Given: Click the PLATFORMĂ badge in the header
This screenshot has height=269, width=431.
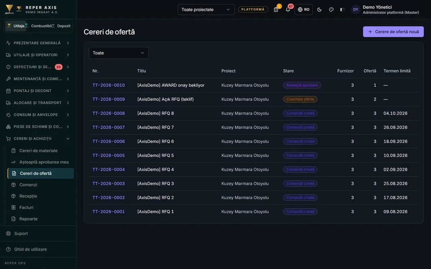Looking at the screenshot, I should pyautogui.click(x=253, y=9).
